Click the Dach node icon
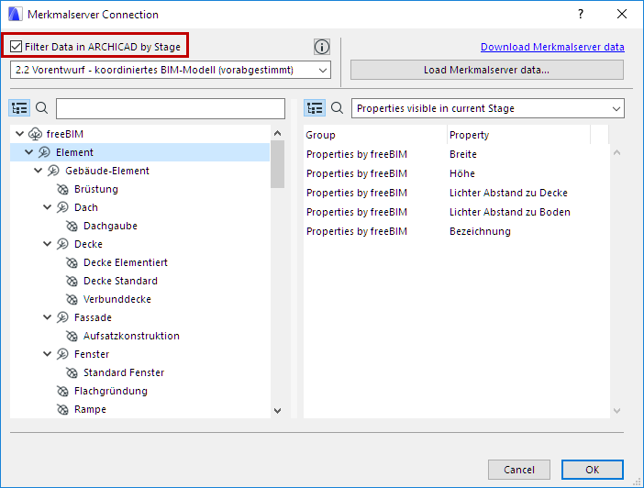This screenshot has width=644, height=488. click(62, 207)
